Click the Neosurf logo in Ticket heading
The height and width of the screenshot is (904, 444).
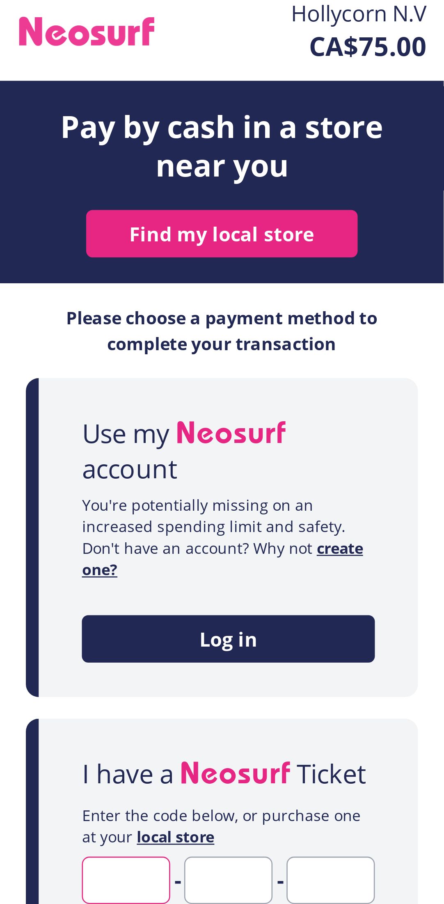click(x=236, y=773)
